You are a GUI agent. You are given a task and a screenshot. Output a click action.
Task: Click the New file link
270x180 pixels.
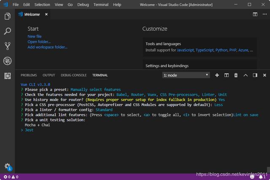click(35, 36)
